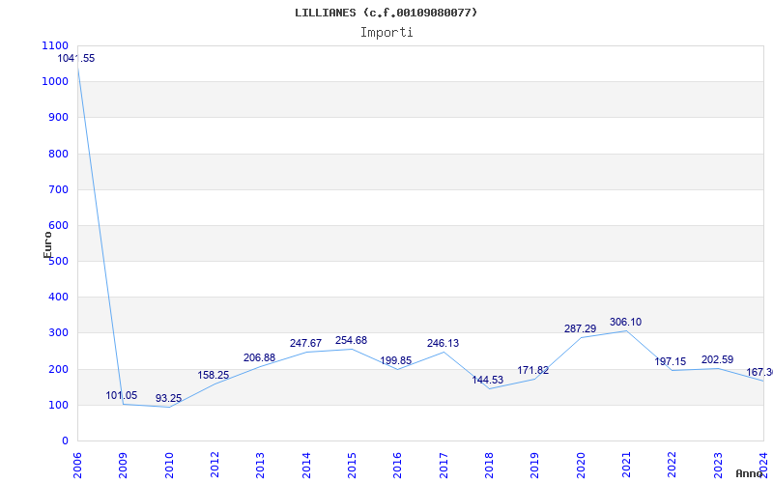Click the 206.88 value label
This screenshot has width=773, height=483.
tap(259, 357)
